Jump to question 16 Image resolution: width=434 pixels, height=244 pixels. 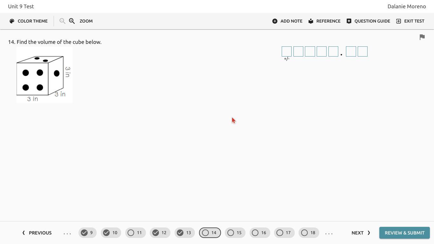tap(260, 233)
